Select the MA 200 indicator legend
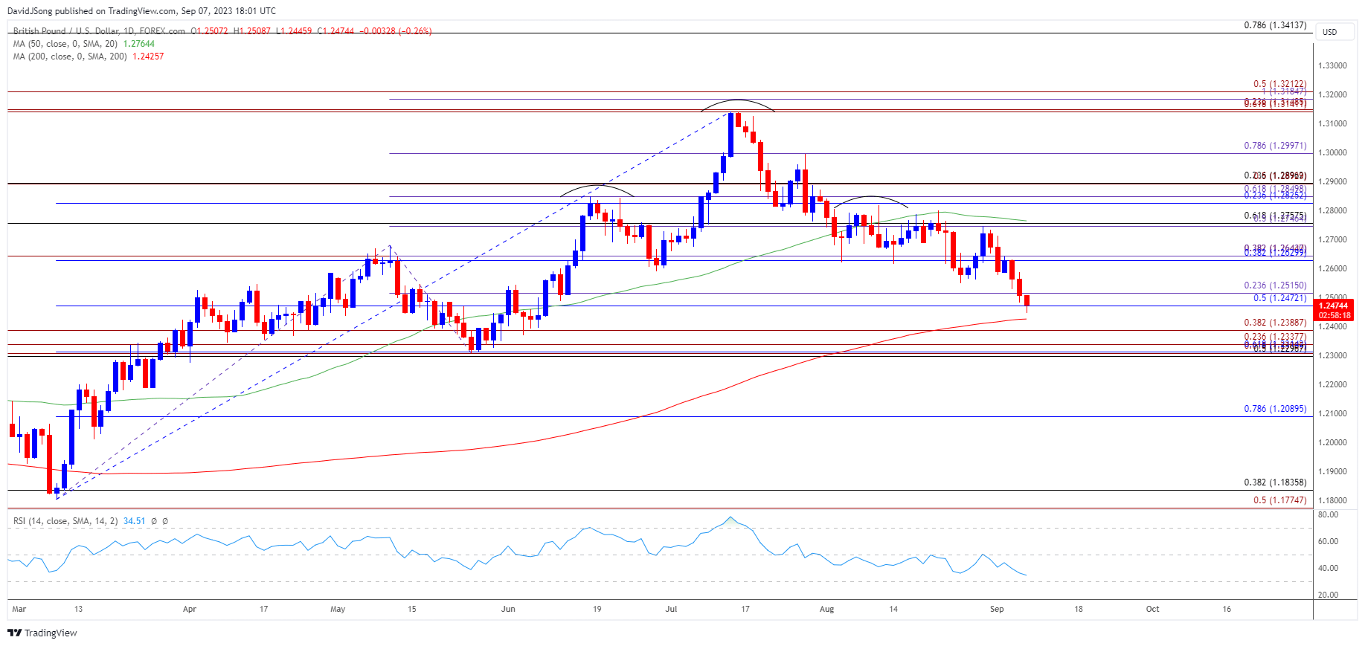This screenshot has width=1365, height=646. (69, 56)
